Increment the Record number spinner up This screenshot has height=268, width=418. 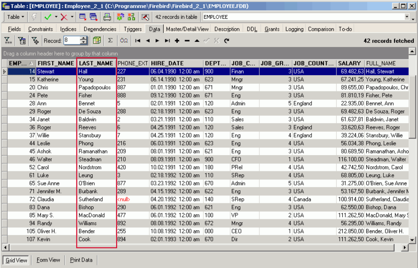click(x=83, y=38)
